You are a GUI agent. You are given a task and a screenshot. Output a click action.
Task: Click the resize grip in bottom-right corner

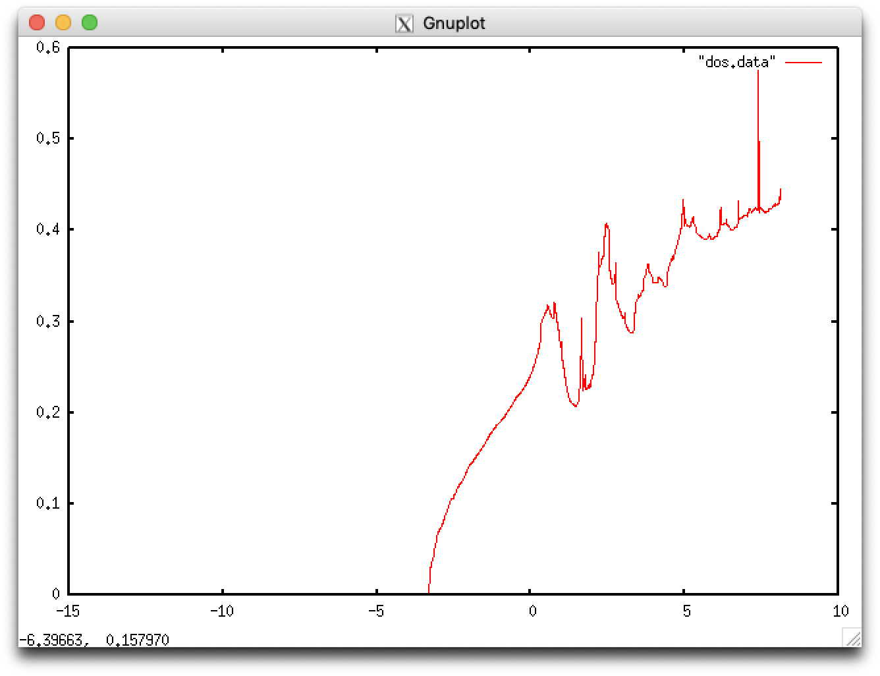click(852, 637)
